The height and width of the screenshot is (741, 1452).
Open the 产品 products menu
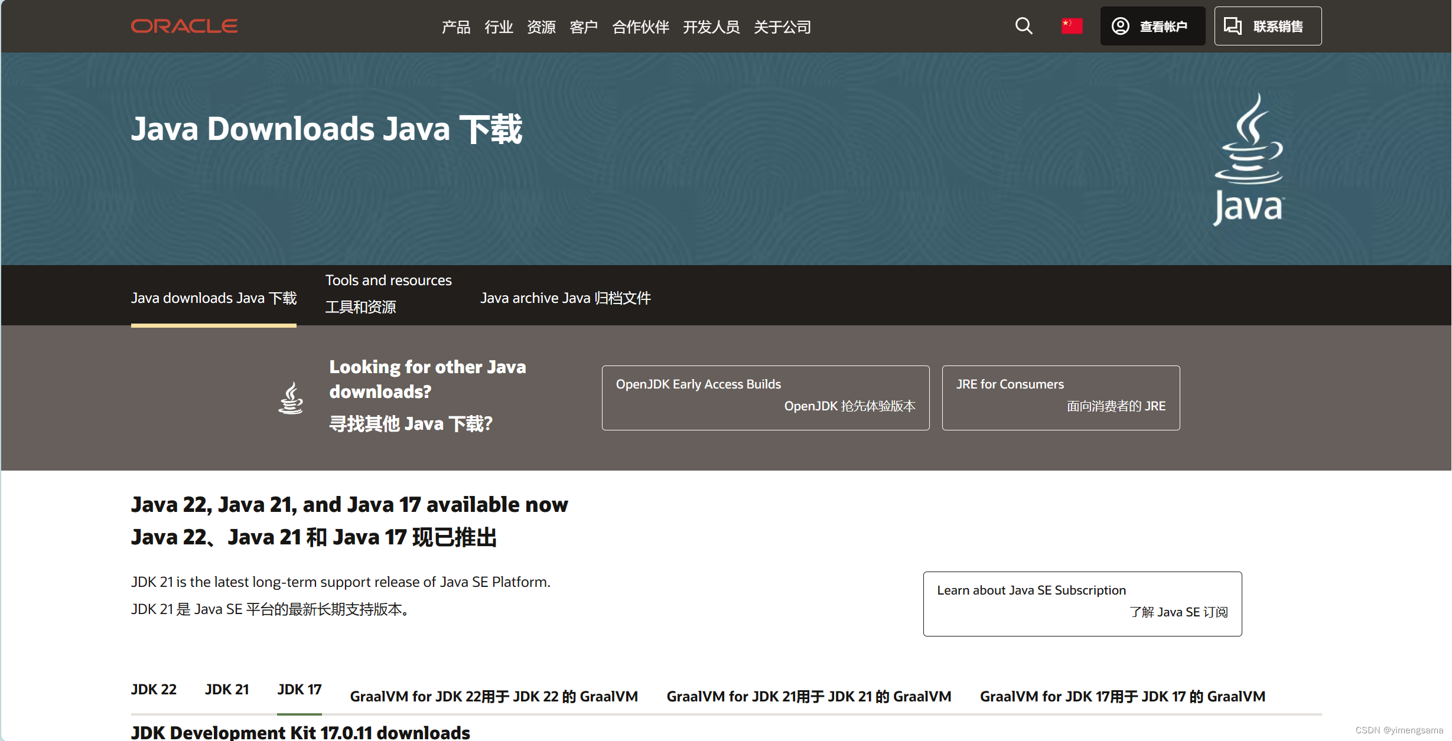(x=456, y=27)
